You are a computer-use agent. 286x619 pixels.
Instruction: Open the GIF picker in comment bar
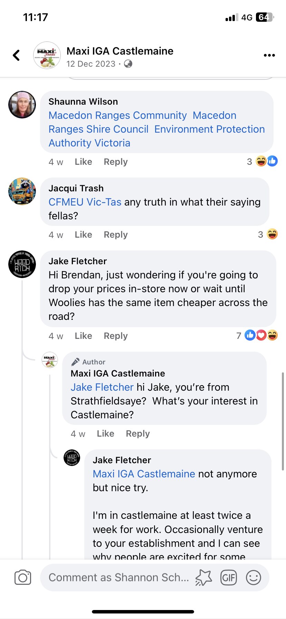click(x=229, y=577)
